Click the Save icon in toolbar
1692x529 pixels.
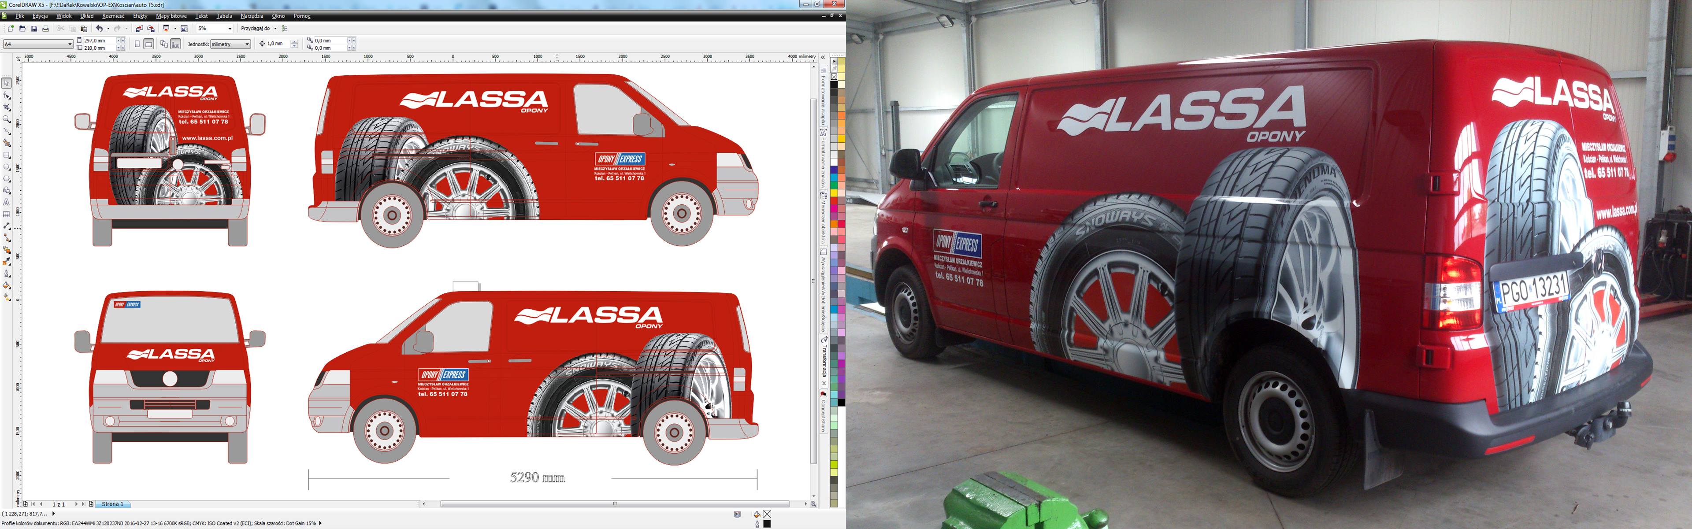click(x=33, y=28)
